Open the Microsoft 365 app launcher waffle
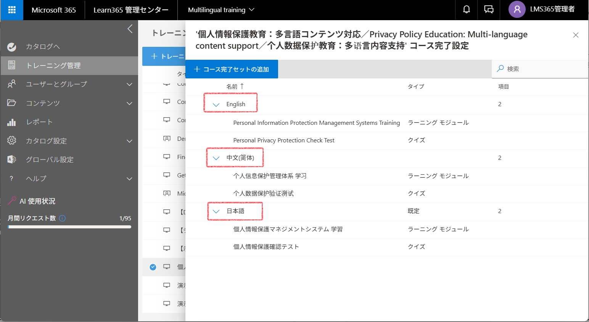Viewport: 589px width, 322px height. click(12, 10)
